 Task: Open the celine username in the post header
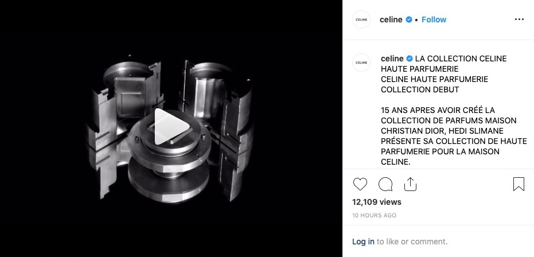point(391,20)
